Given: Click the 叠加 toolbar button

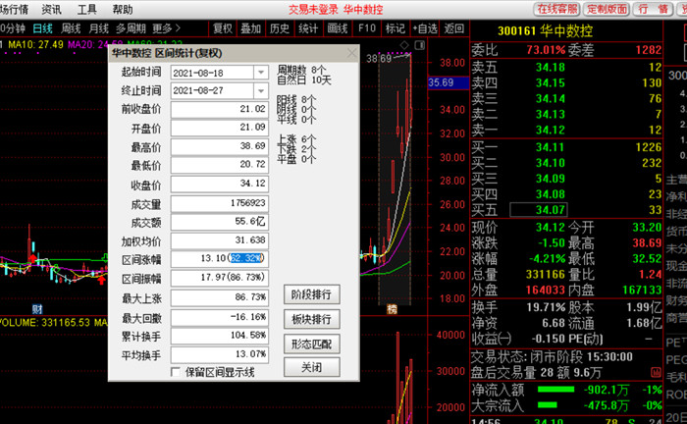Looking at the screenshot, I should tap(251, 28).
